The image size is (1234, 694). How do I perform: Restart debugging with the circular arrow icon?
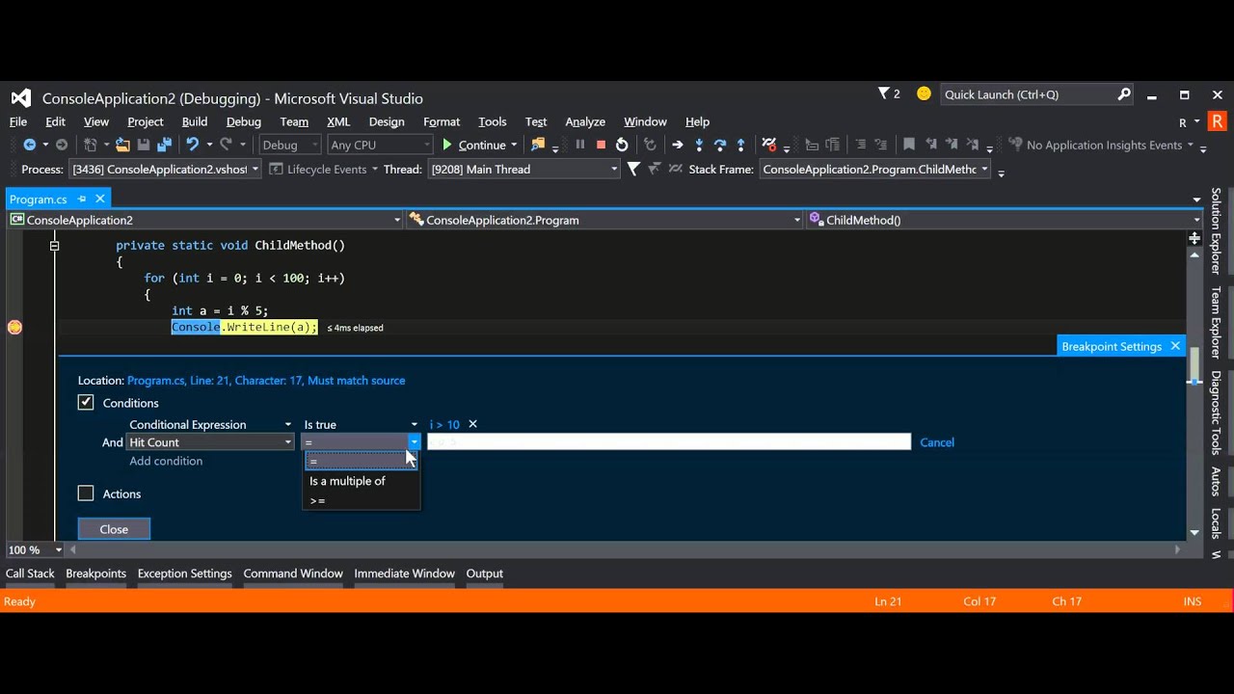click(622, 145)
